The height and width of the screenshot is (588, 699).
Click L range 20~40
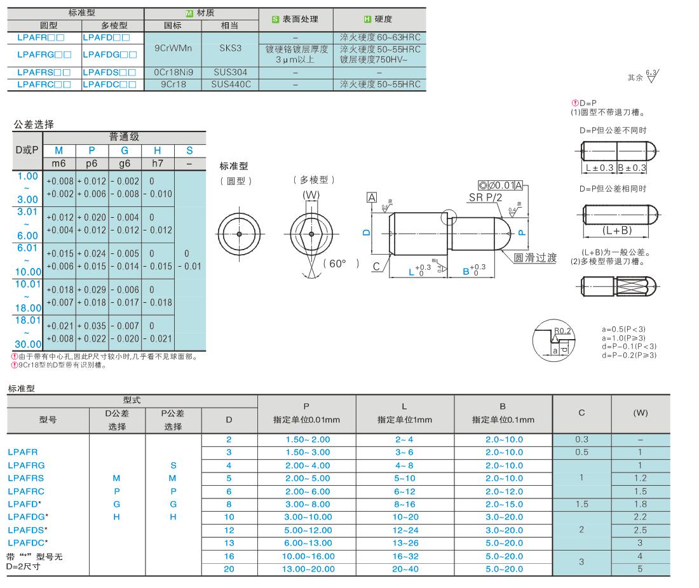coord(405,569)
